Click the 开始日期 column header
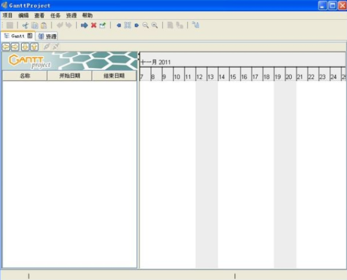Image resolution: width=347 pixels, height=280 pixels. [70, 76]
